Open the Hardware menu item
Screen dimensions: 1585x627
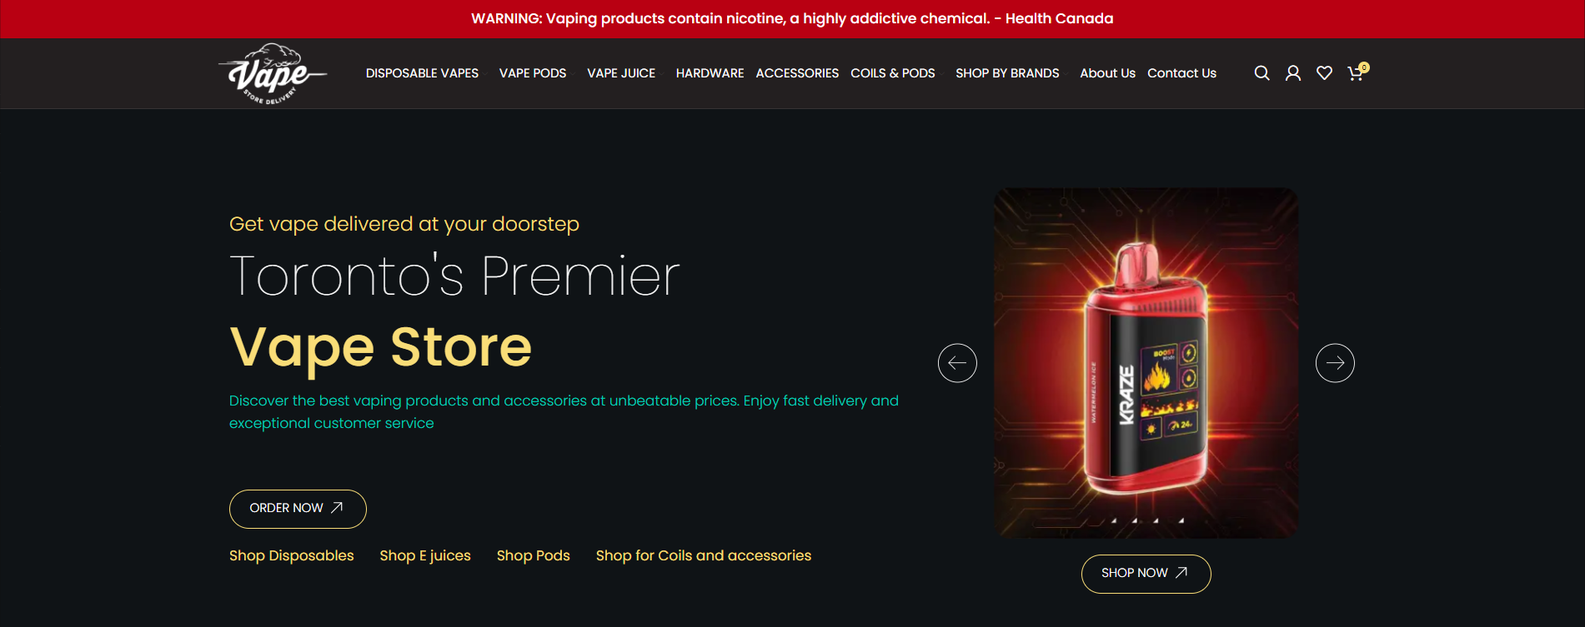[710, 73]
